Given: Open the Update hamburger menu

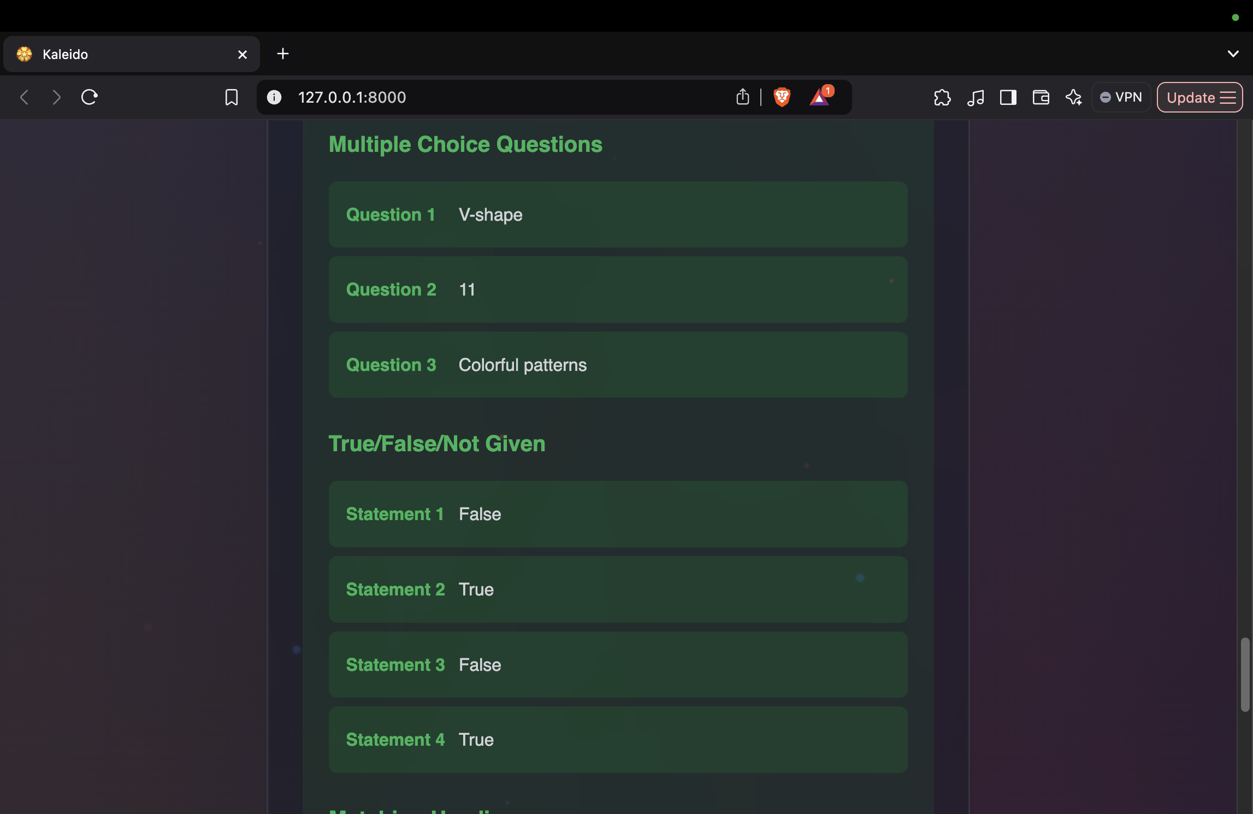Looking at the screenshot, I should pos(1200,97).
